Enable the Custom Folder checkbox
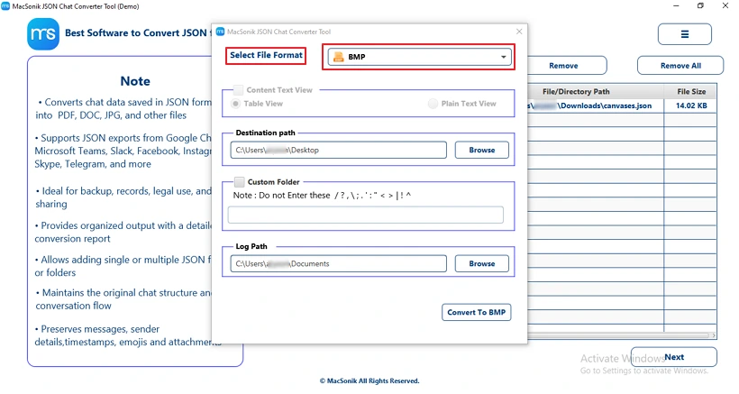The width and height of the screenshot is (739, 394). click(x=240, y=182)
